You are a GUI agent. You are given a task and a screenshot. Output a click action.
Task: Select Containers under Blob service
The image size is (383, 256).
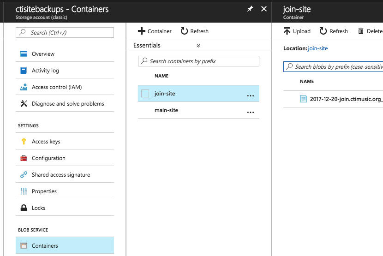click(x=65, y=245)
